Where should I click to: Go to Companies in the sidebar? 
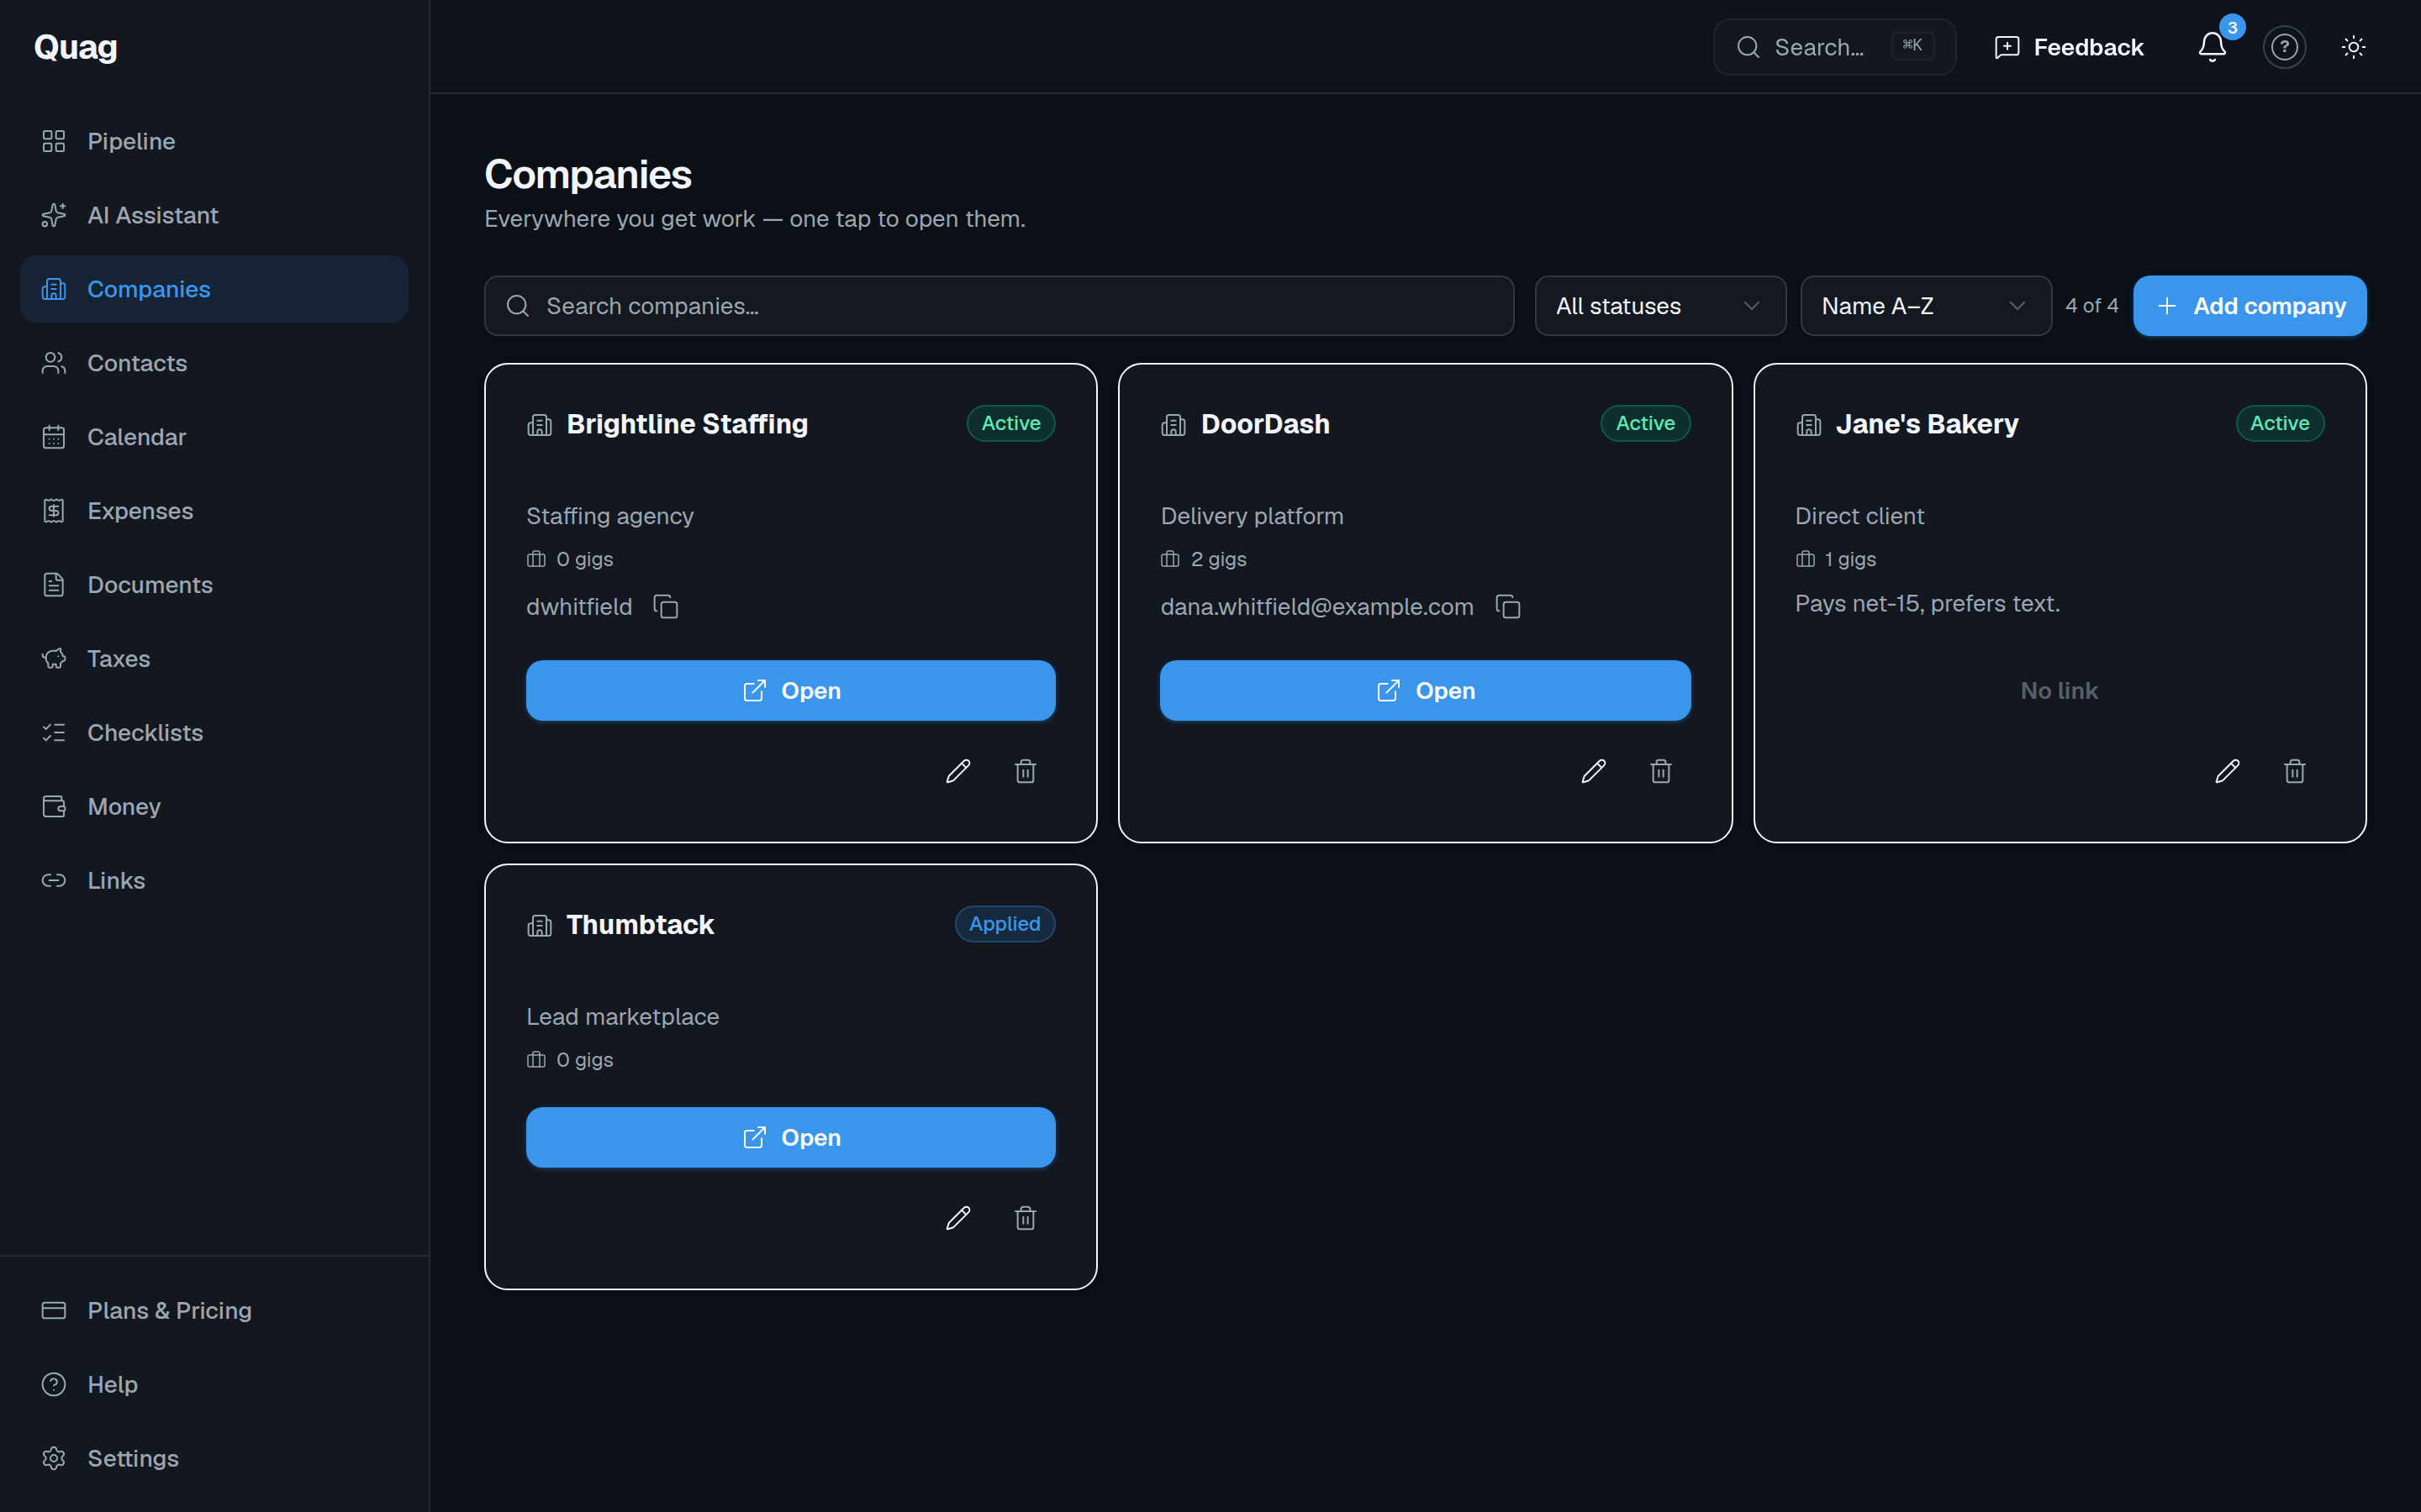click(x=214, y=289)
